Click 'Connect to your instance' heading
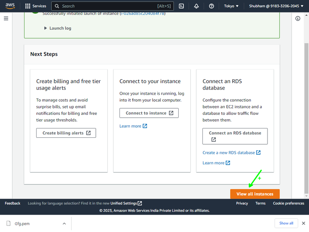The image size is (309, 232). click(x=150, y=81)
